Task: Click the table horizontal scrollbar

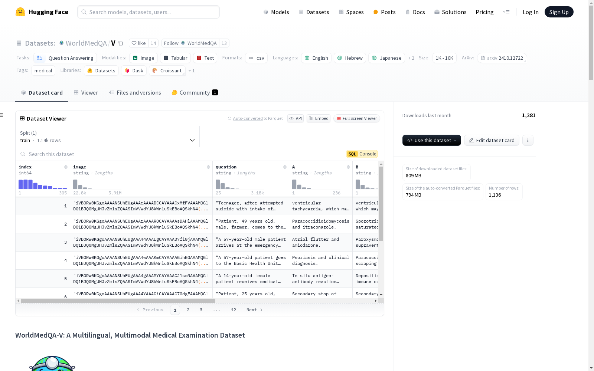Action: click(118, 301)
